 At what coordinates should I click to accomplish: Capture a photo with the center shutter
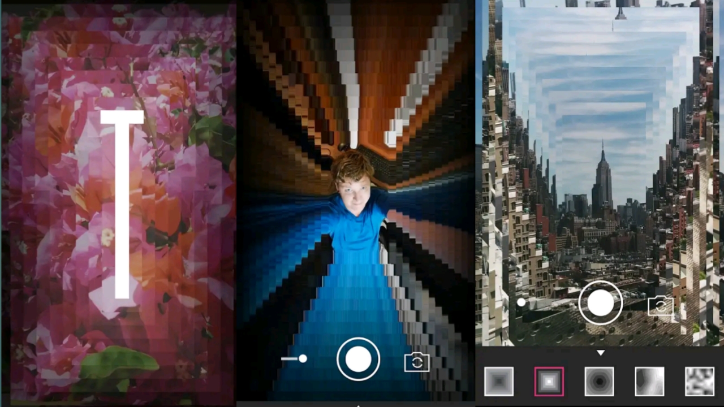pos(358,360)
